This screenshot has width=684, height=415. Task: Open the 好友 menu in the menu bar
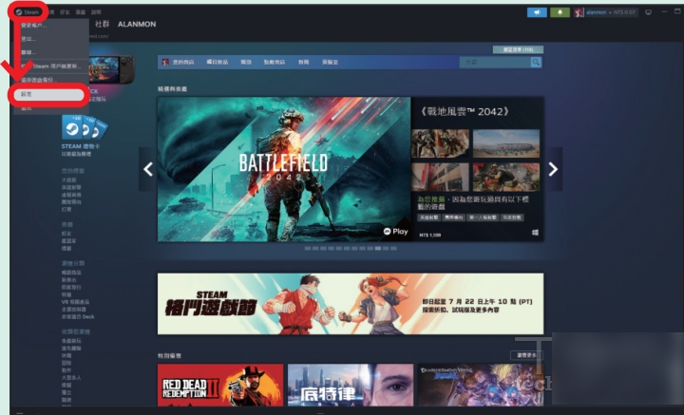click(x=65, y=12)
